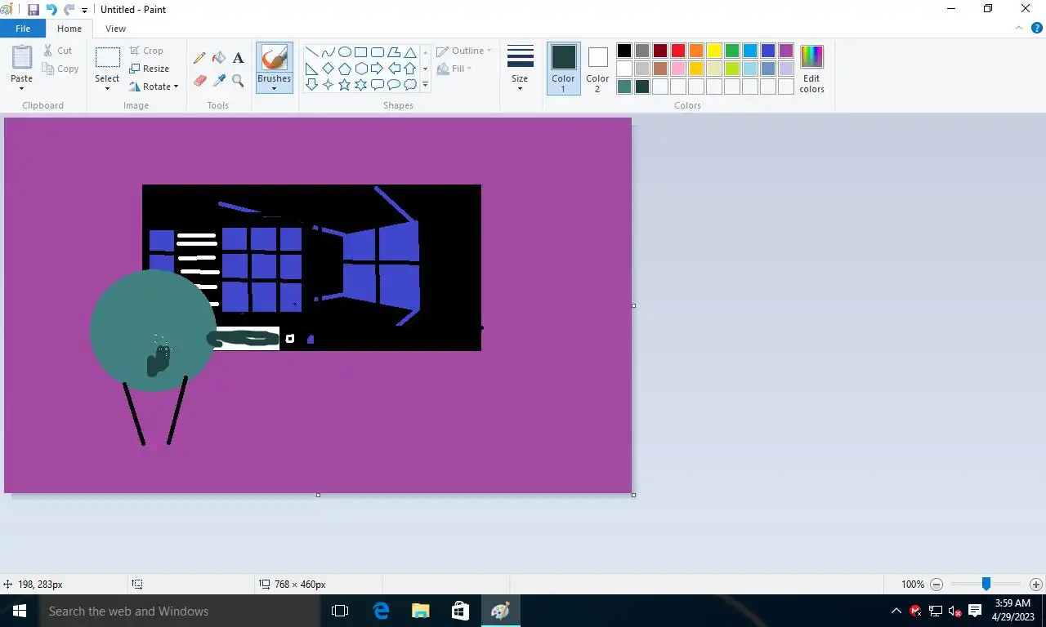The width and height of the screenshot is (1046, 627).
Task: Click the Edit colors button
Action: [x=811, y=69]
